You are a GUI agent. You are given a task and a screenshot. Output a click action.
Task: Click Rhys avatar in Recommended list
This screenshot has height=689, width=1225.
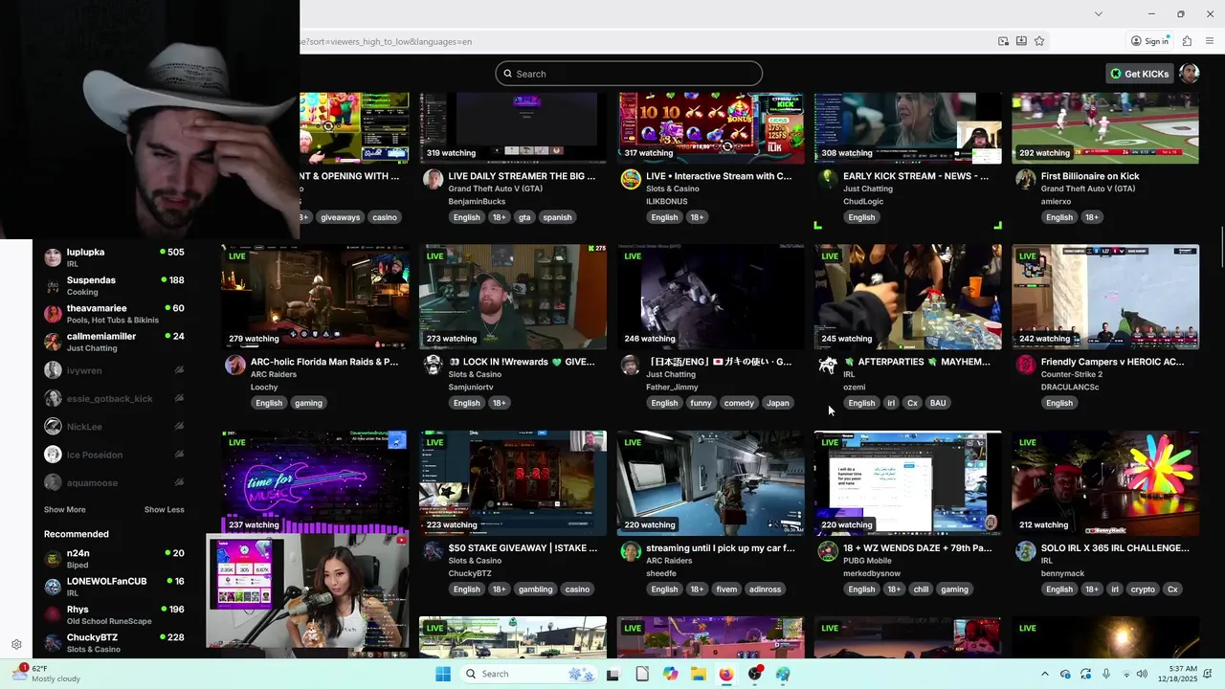point(53,614)
